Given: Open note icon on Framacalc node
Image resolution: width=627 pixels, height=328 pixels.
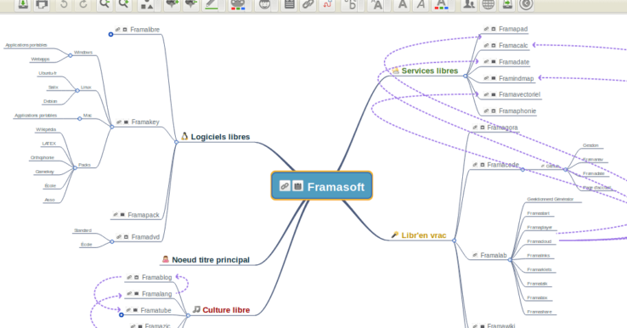Looking at the screenshot, I should click(494, 46).
